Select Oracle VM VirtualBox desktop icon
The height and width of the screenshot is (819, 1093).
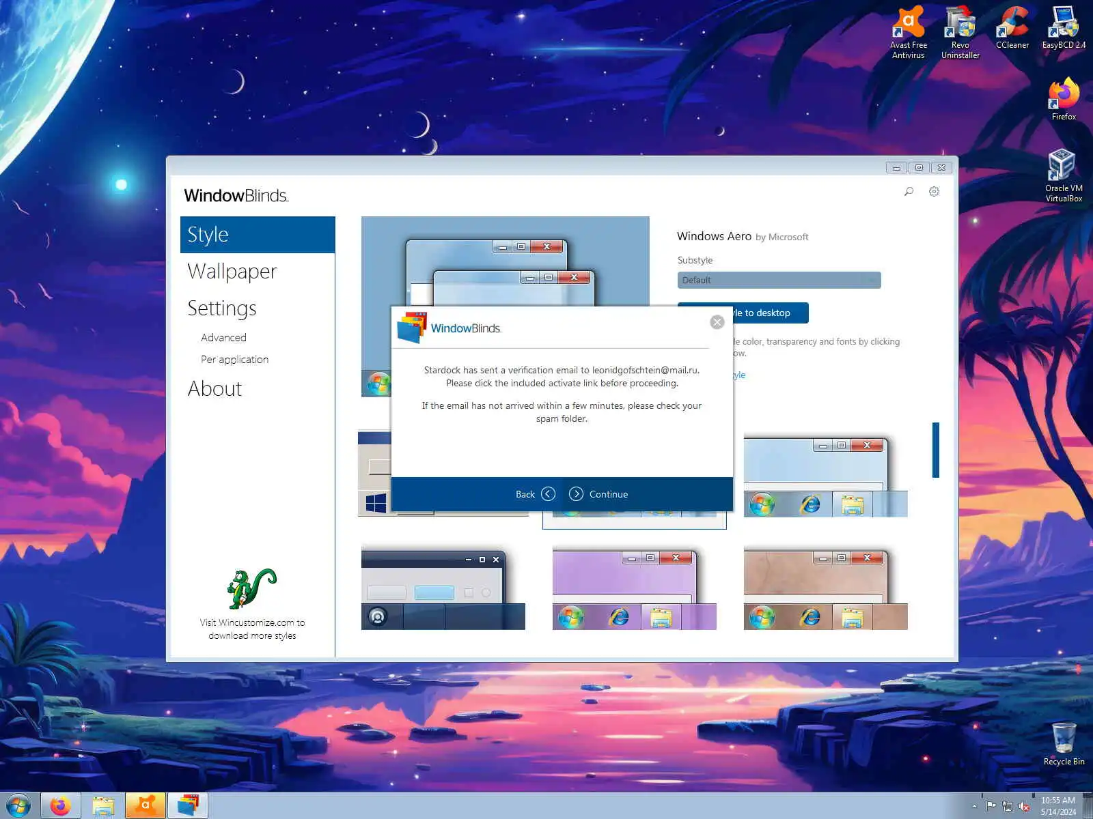(x=1064, y=176)
